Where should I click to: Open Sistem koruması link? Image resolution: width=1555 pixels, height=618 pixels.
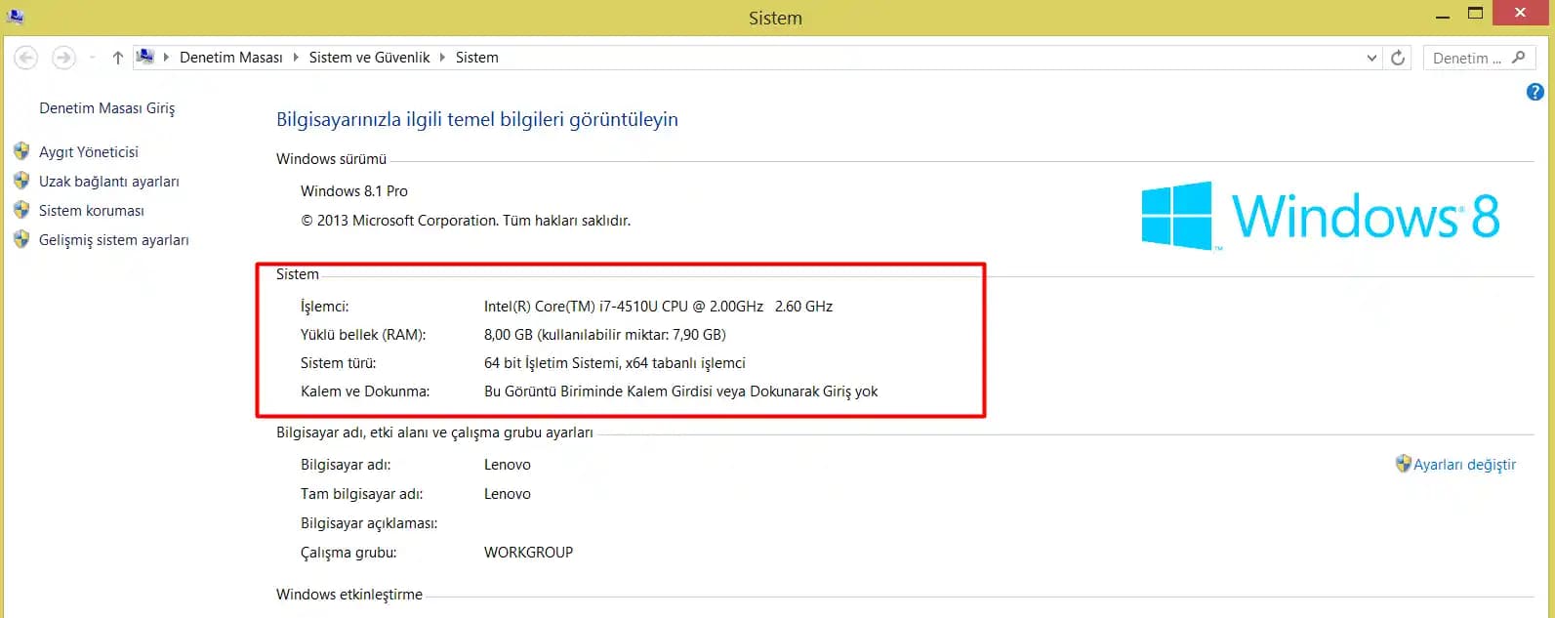pos(92,211)
